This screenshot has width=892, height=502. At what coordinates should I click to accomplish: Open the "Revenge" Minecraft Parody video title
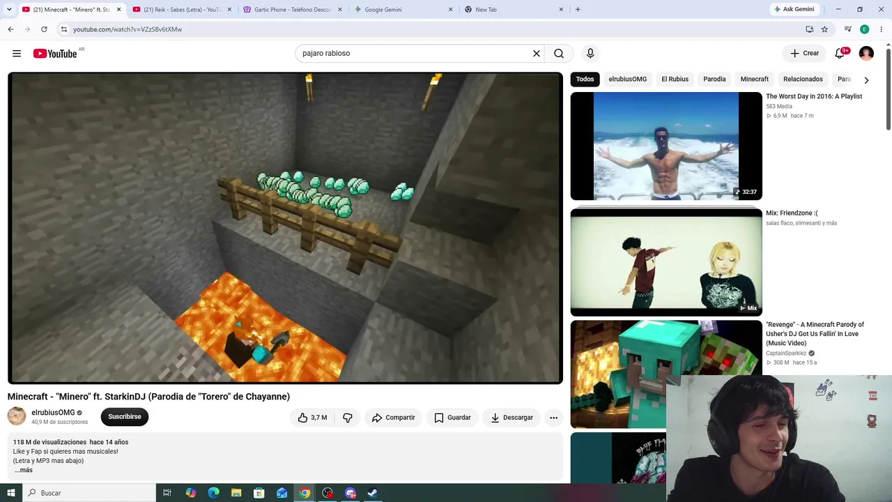click(x=815, y=334)
